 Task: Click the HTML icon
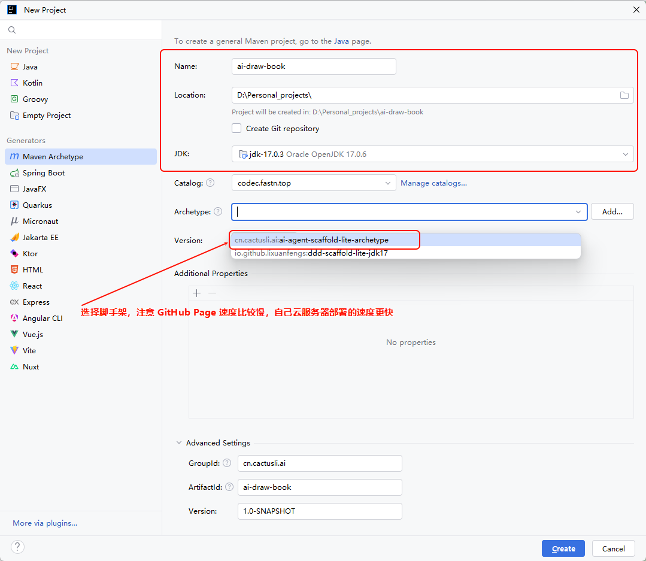point(14,270)
